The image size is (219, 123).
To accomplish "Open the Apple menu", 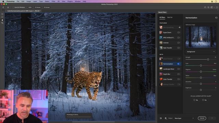I will click(3, 1).
